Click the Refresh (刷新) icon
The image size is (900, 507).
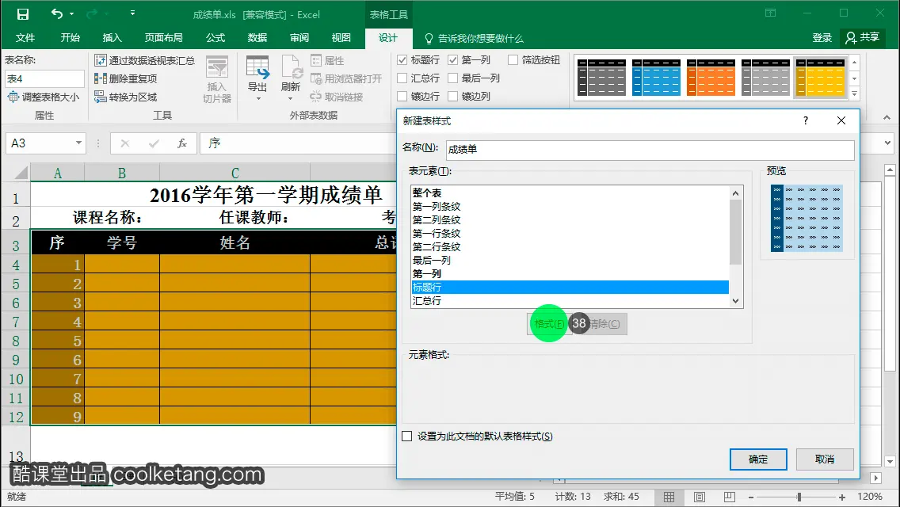coord(291,67)
